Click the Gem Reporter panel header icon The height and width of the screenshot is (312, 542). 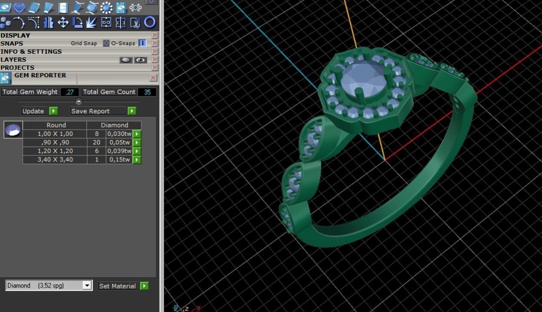[x=5, y=78]
